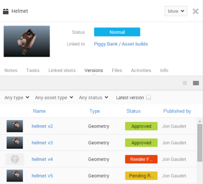Switch to the Linked shots tab
The width and height of the screenshot is (203, 184).
click(62, 70)
